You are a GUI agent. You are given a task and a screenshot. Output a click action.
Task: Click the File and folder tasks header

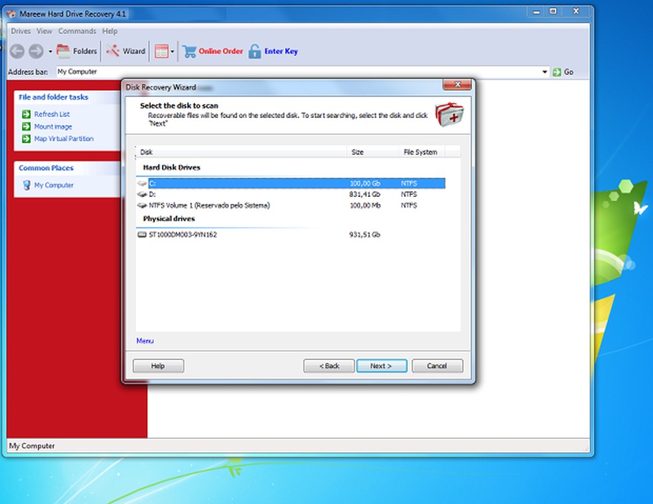pos(53,97)
